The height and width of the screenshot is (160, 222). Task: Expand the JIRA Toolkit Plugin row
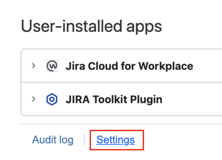coord(33,99)
